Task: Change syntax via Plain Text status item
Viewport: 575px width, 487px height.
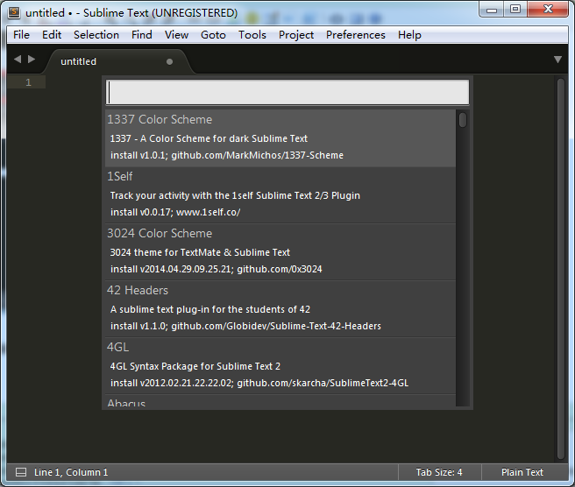Action: (x=522, y=472)
